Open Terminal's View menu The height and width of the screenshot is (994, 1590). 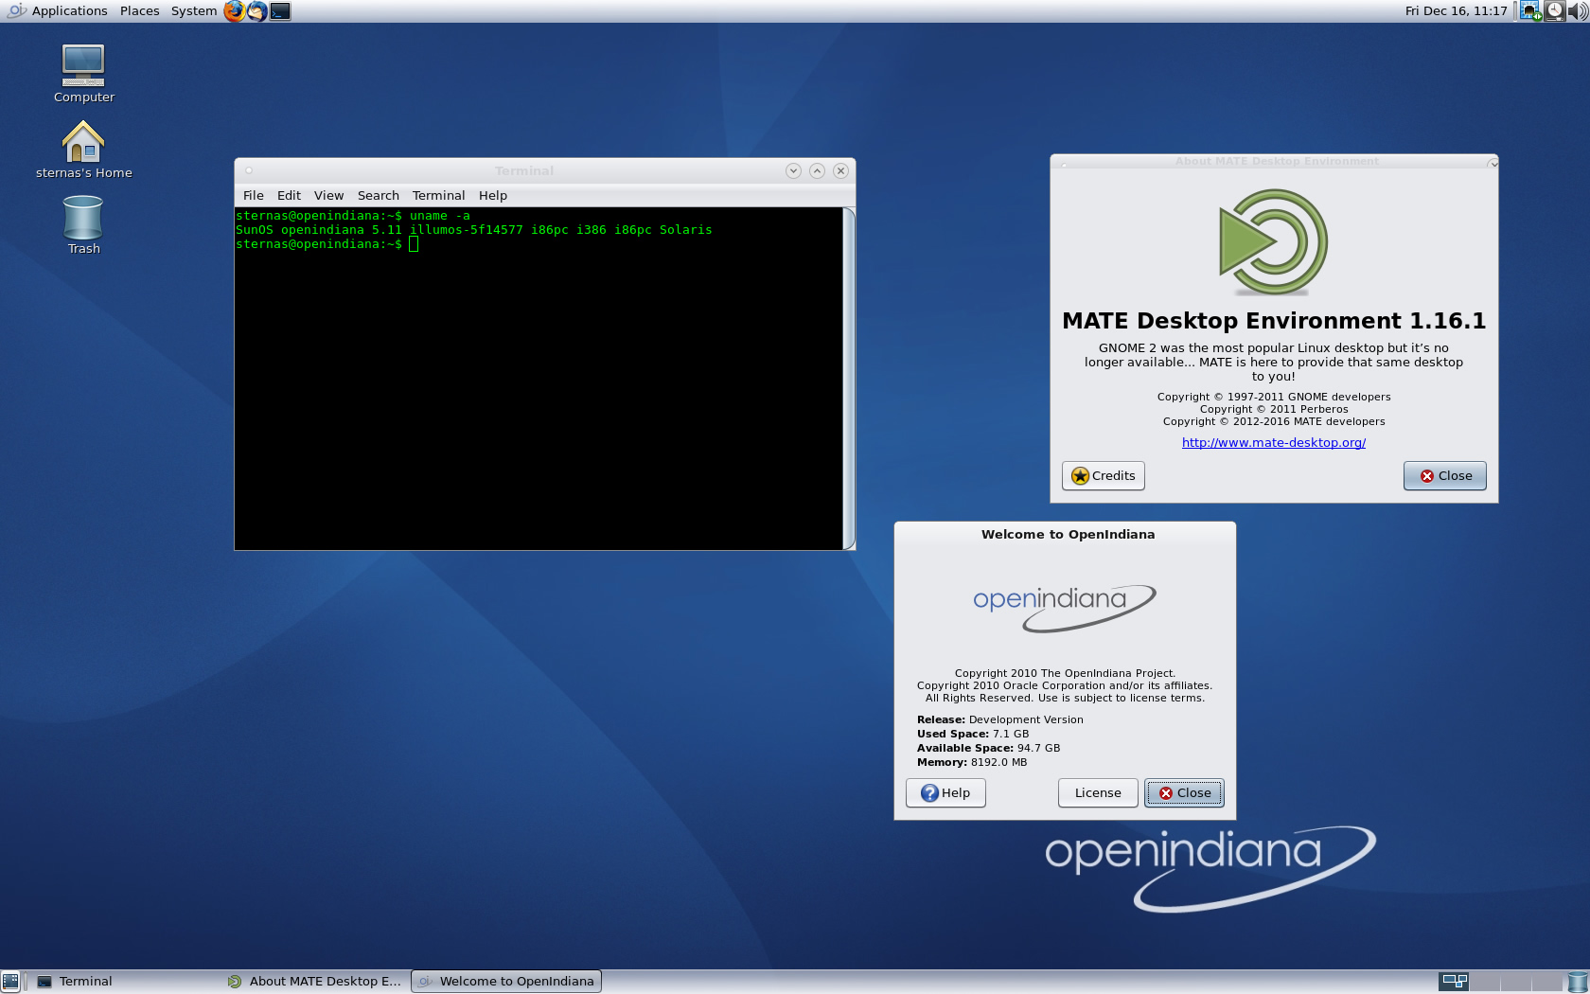328,196
